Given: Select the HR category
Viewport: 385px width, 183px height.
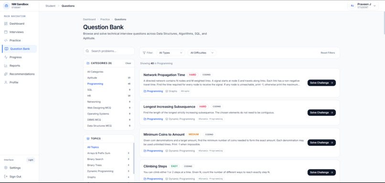Looking at the screenshot, I should pos(109,96).
